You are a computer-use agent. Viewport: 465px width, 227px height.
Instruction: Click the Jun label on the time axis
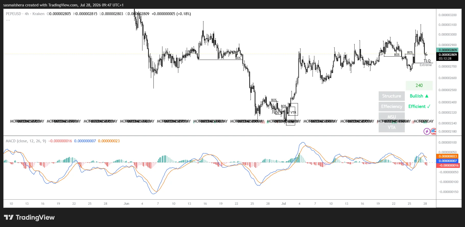tap(126, 204)
